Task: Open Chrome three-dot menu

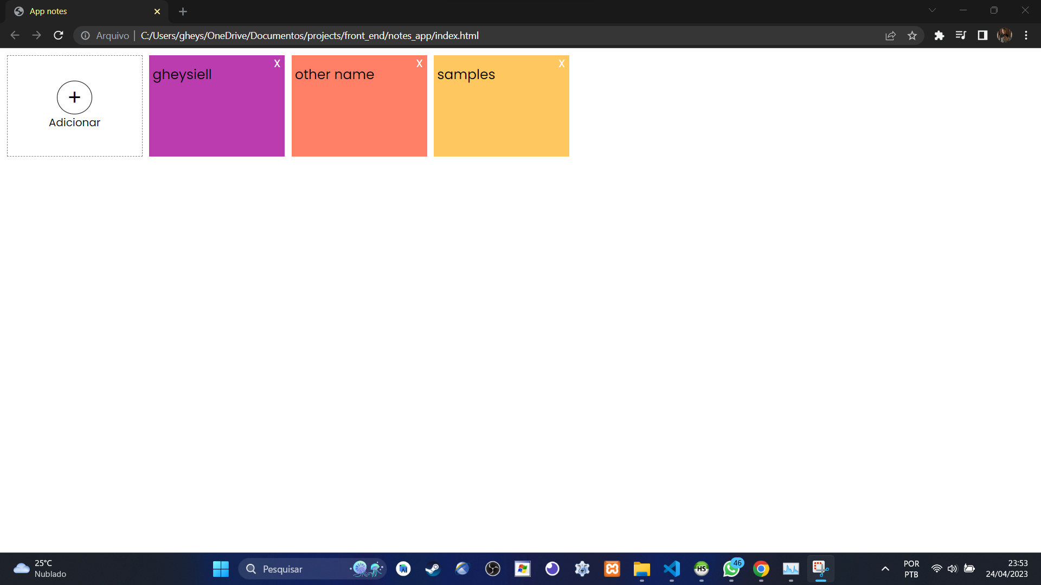Action: coord(1026,36)
